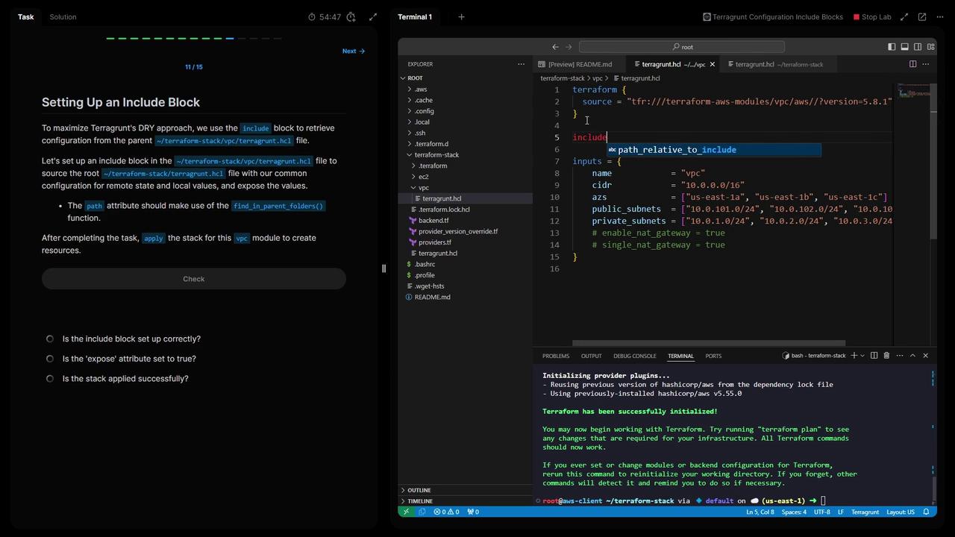Split the terminal panel
Viewport: 955px width, 537px height.
pyautogui.click(x=874, y=356)
